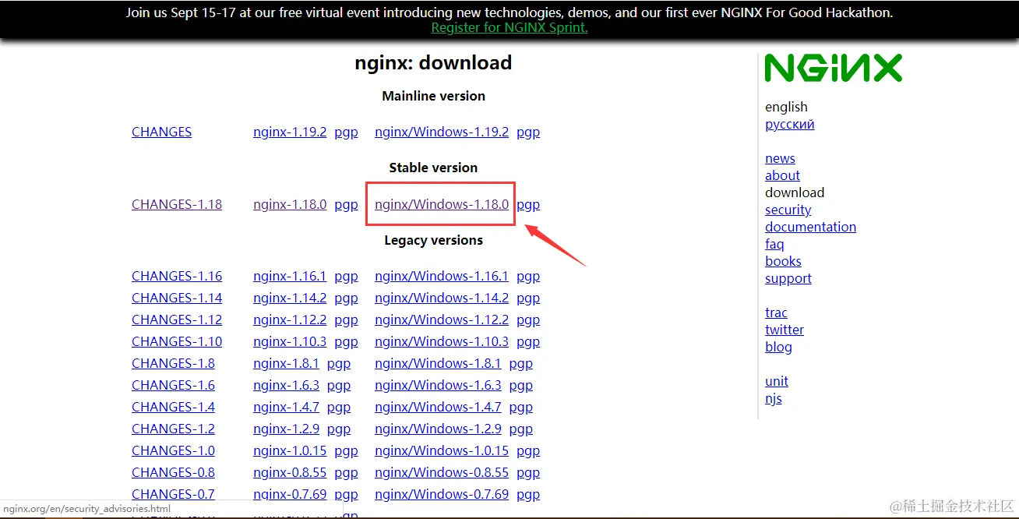
Task: Download nginx-1.14.2 source
Action: tap(290, 298)
